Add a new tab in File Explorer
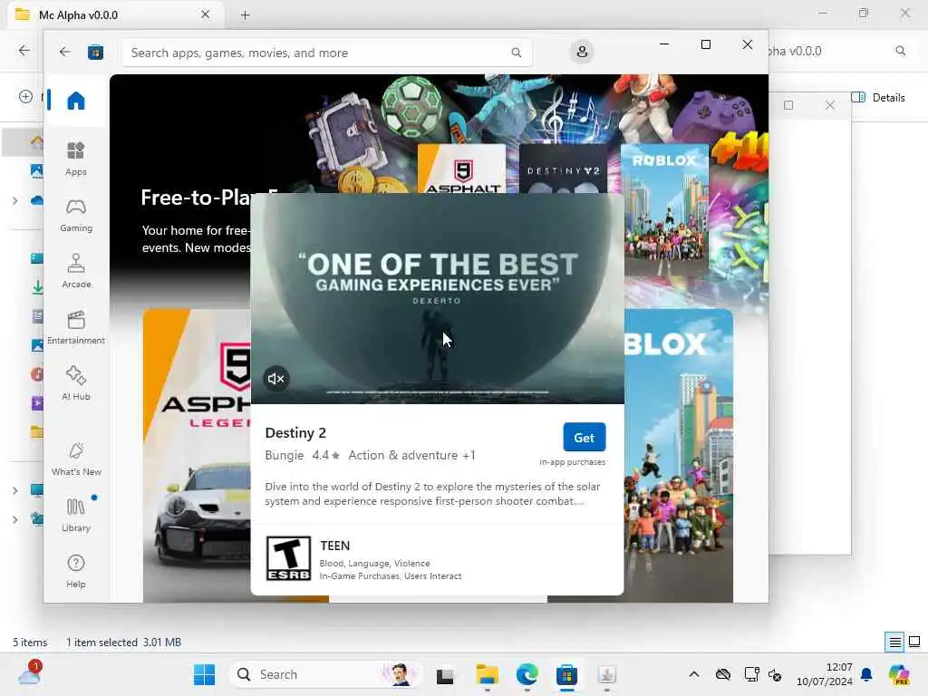Image resolution: width=928 pixels, height=696 pixels. [x=245, y=15]
